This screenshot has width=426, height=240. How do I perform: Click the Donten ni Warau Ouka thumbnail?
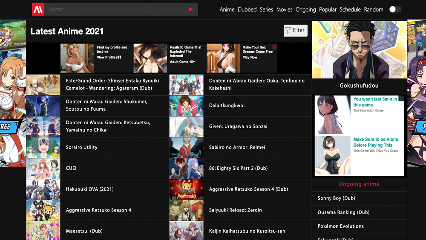coord(187,85)
